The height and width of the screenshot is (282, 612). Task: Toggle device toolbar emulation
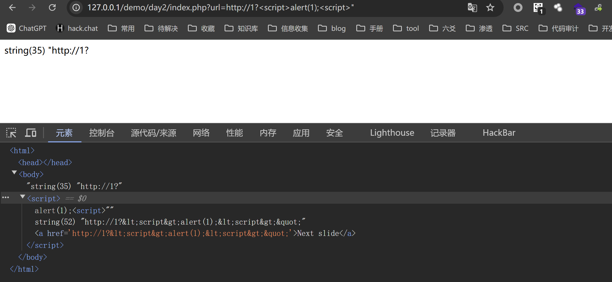tap(31, 133)
